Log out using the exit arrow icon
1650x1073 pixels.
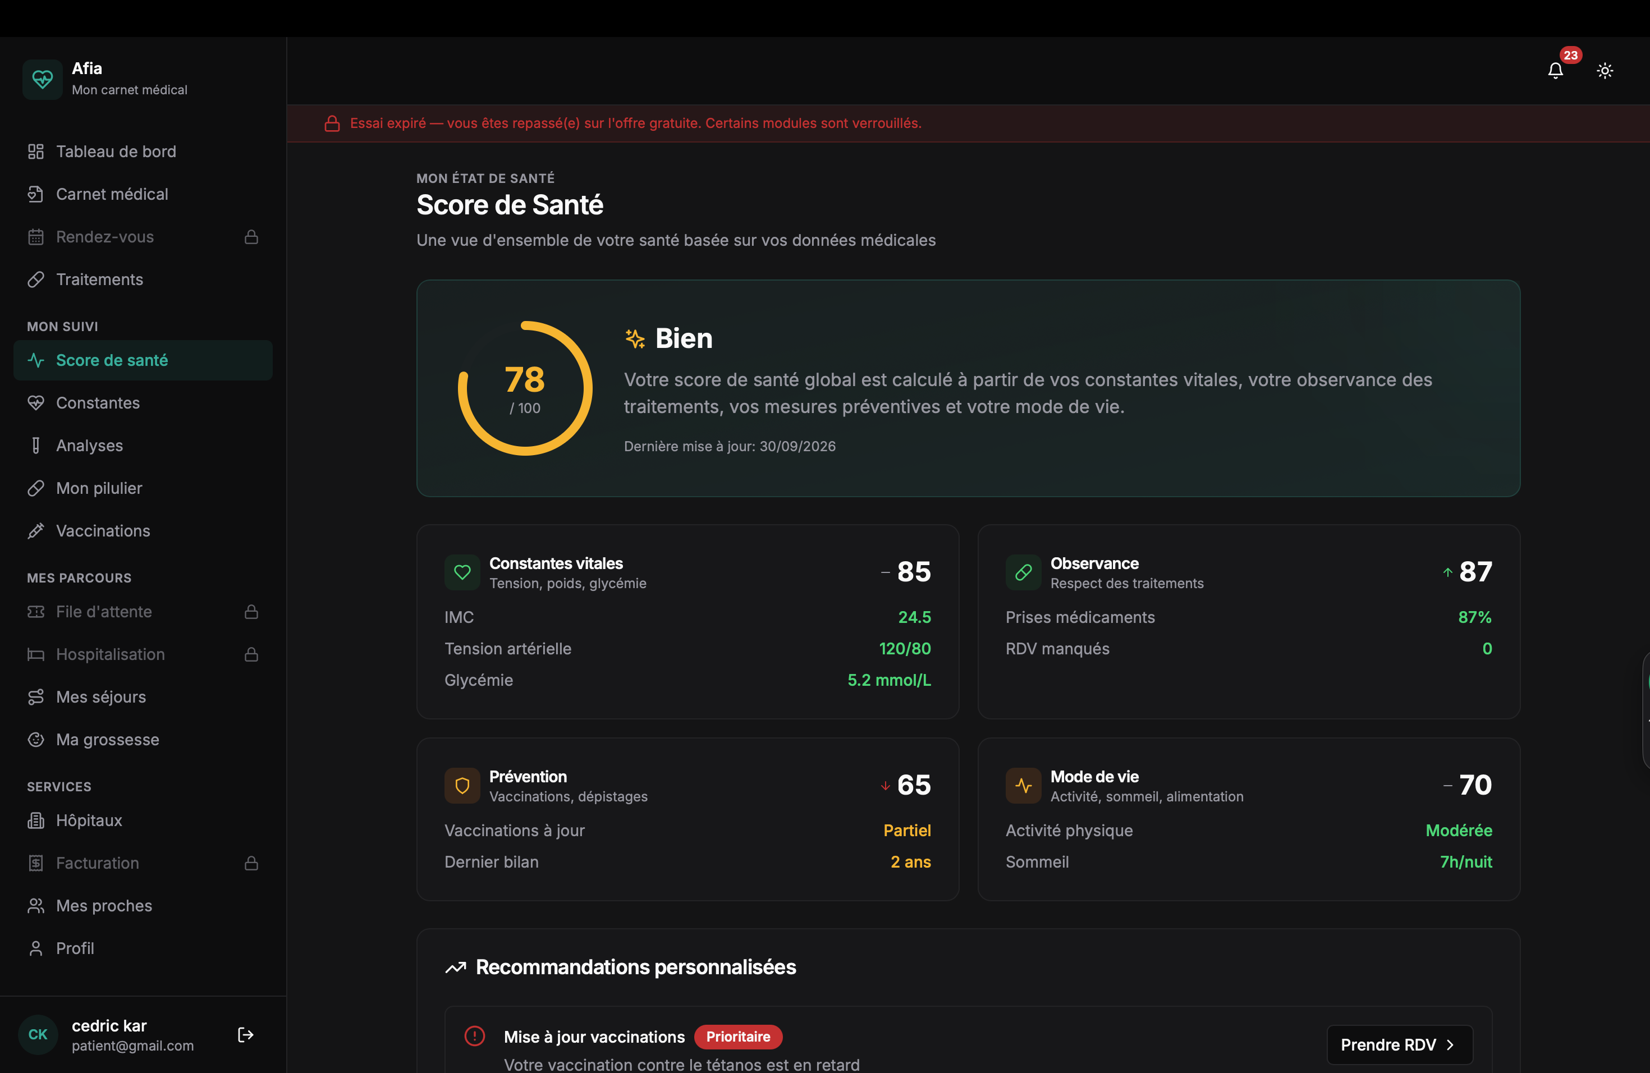(245, 1035)
